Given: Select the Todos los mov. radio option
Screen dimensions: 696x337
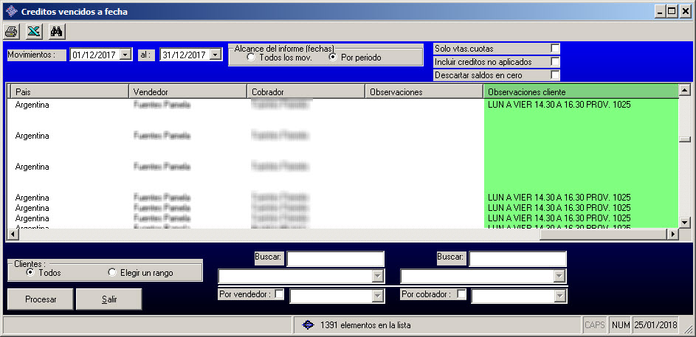Looking at the screenshot, I should click(252, 58).
